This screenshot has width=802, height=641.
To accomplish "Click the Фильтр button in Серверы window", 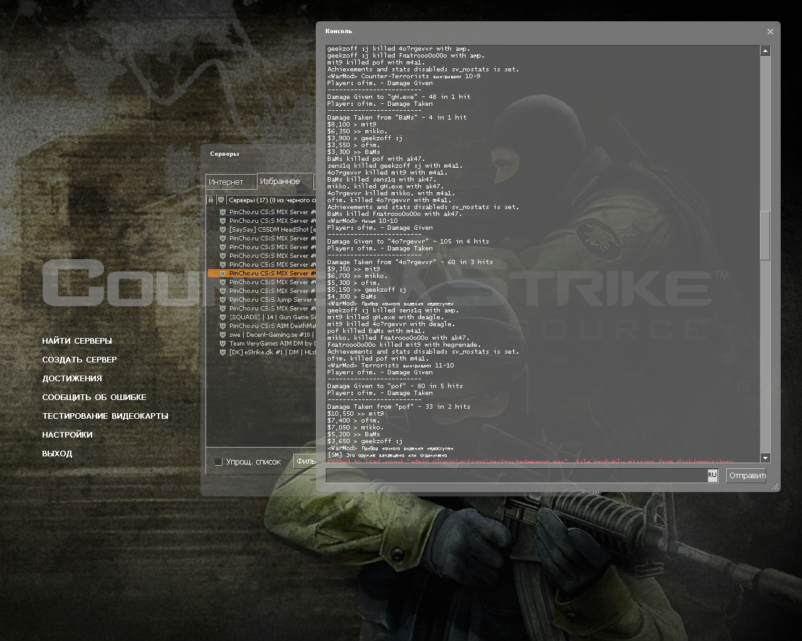I will coord(306,461).
